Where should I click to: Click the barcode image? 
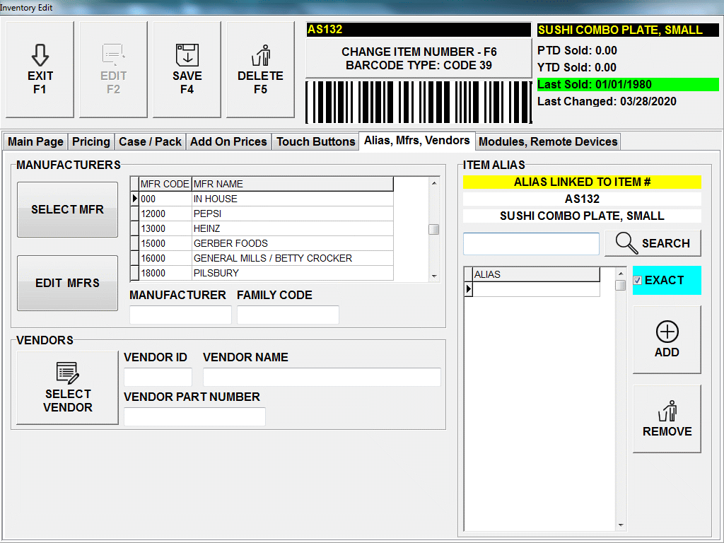click(418, 103)
